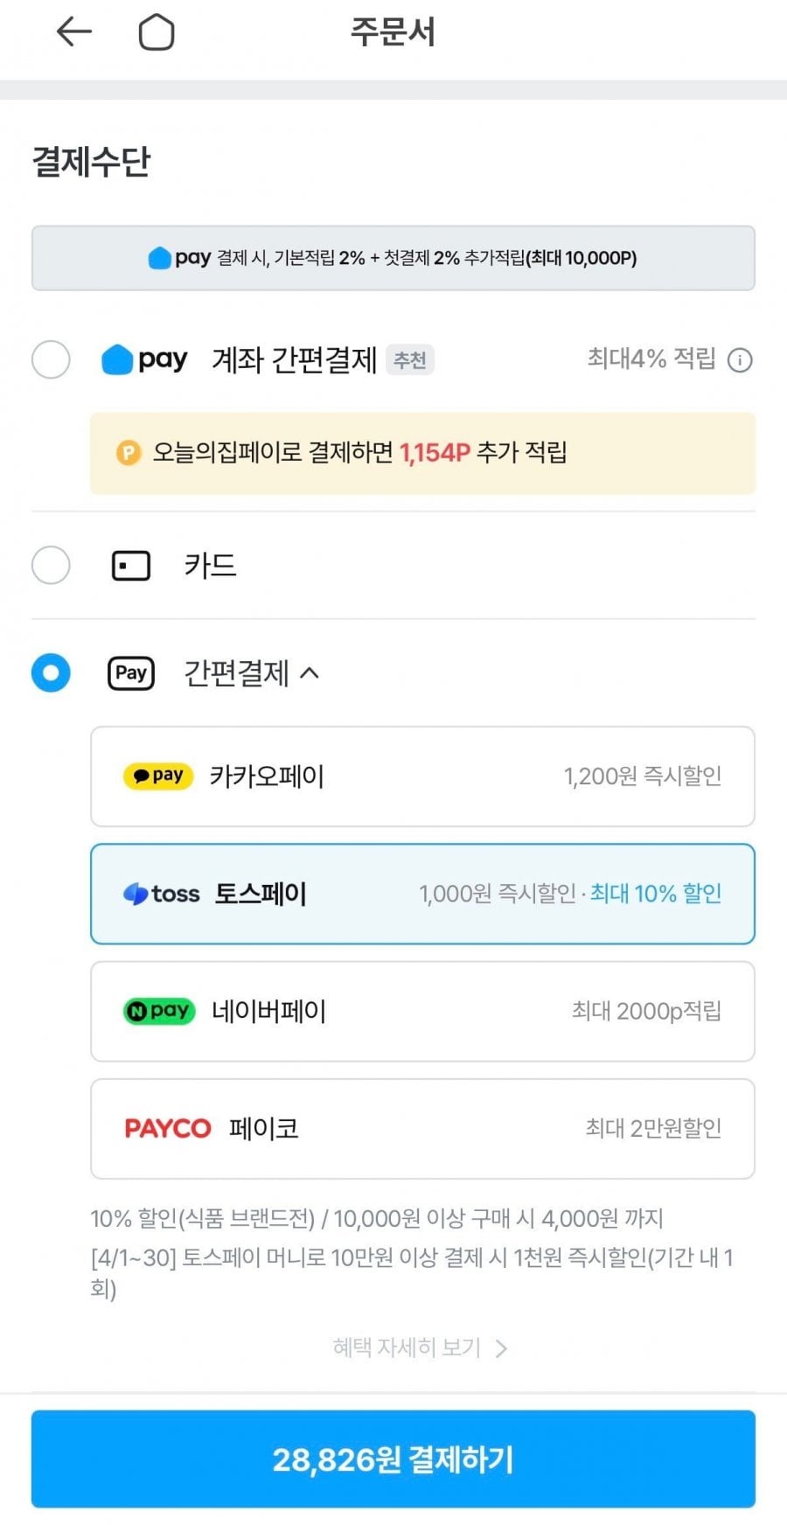Tap the pay 적립 promotion banner

coord(393,258)
